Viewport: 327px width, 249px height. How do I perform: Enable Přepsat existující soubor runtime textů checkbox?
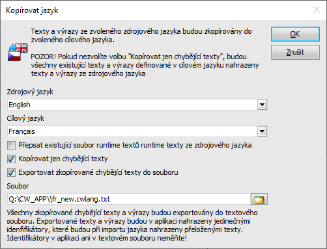pos(11,145)
